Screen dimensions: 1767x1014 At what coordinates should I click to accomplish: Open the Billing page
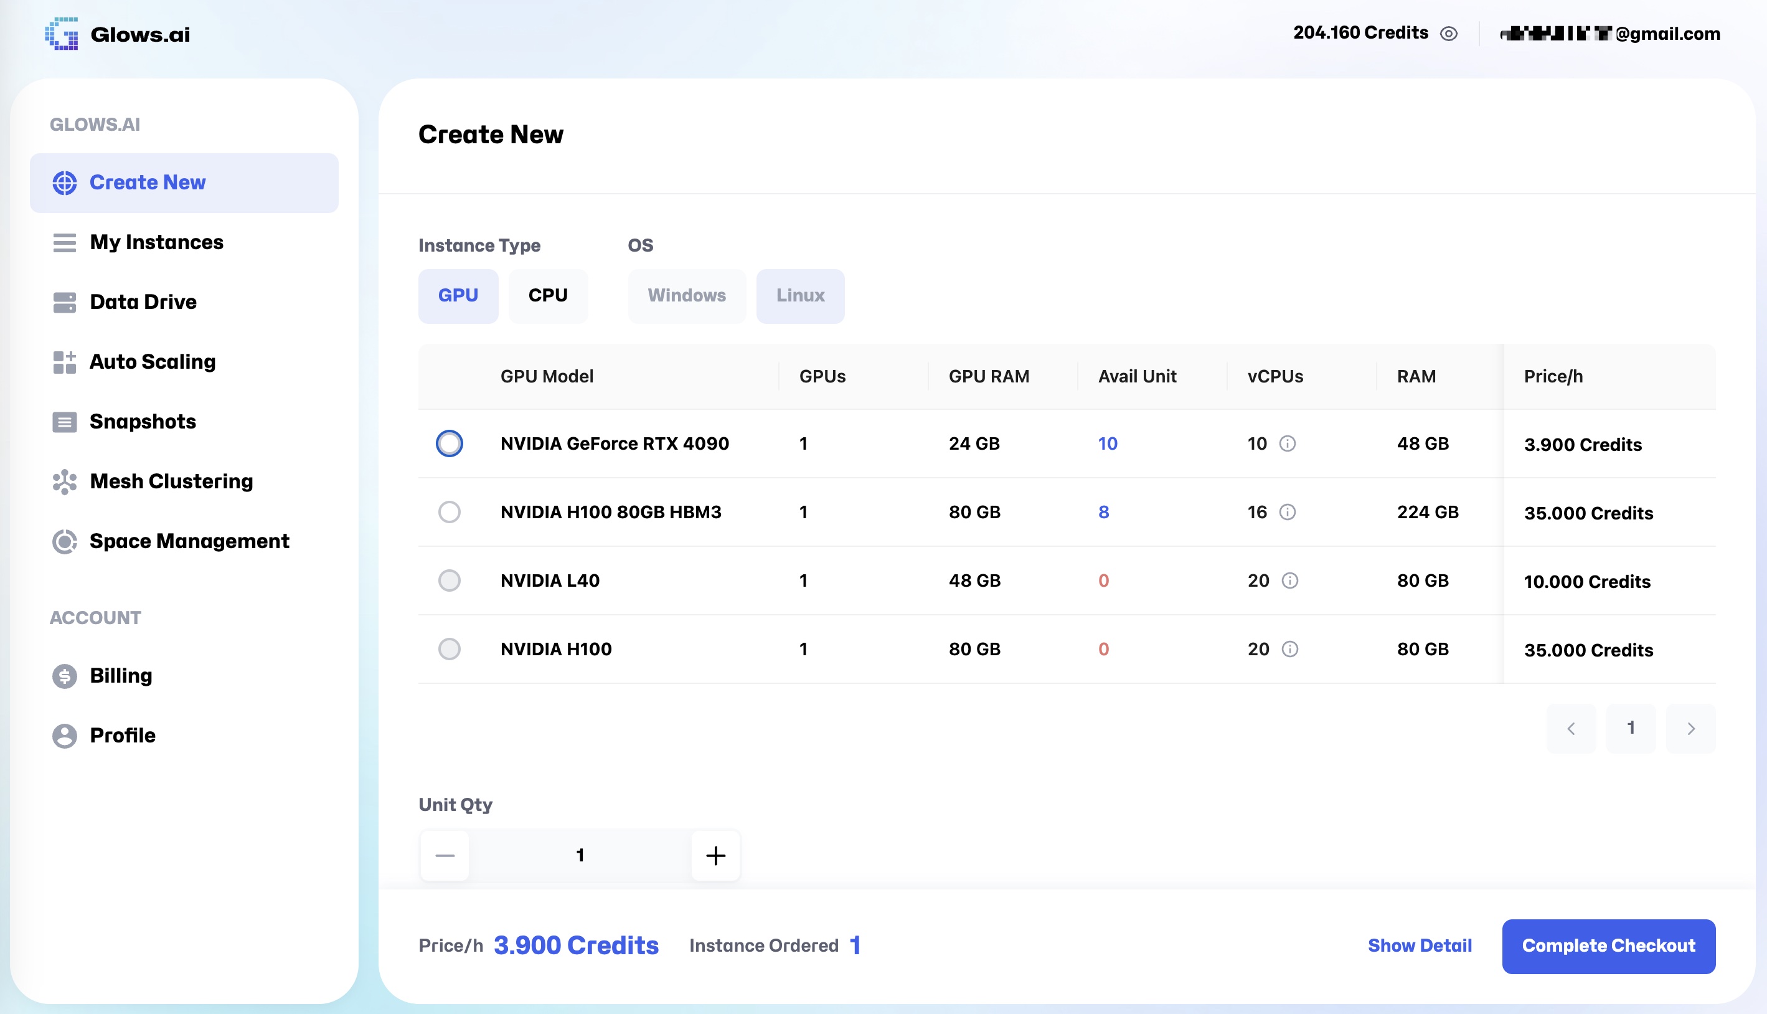pos(120,676)
